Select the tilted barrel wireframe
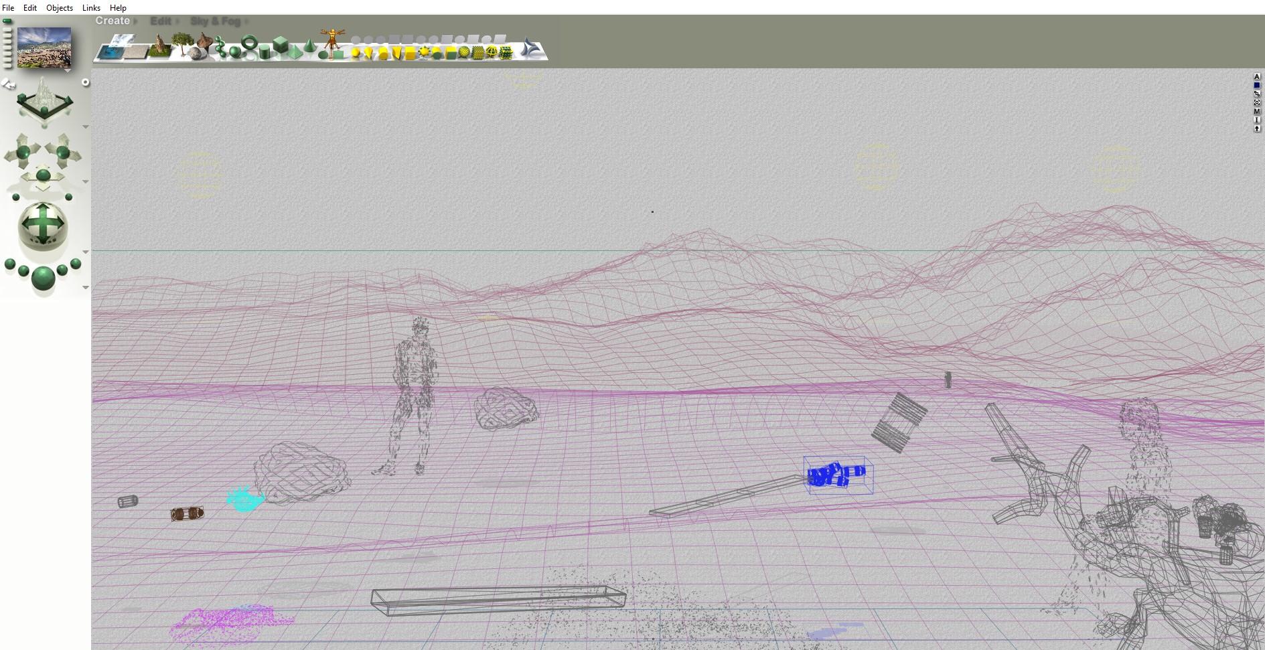1265x650 pixels. (x=899, y=422)
